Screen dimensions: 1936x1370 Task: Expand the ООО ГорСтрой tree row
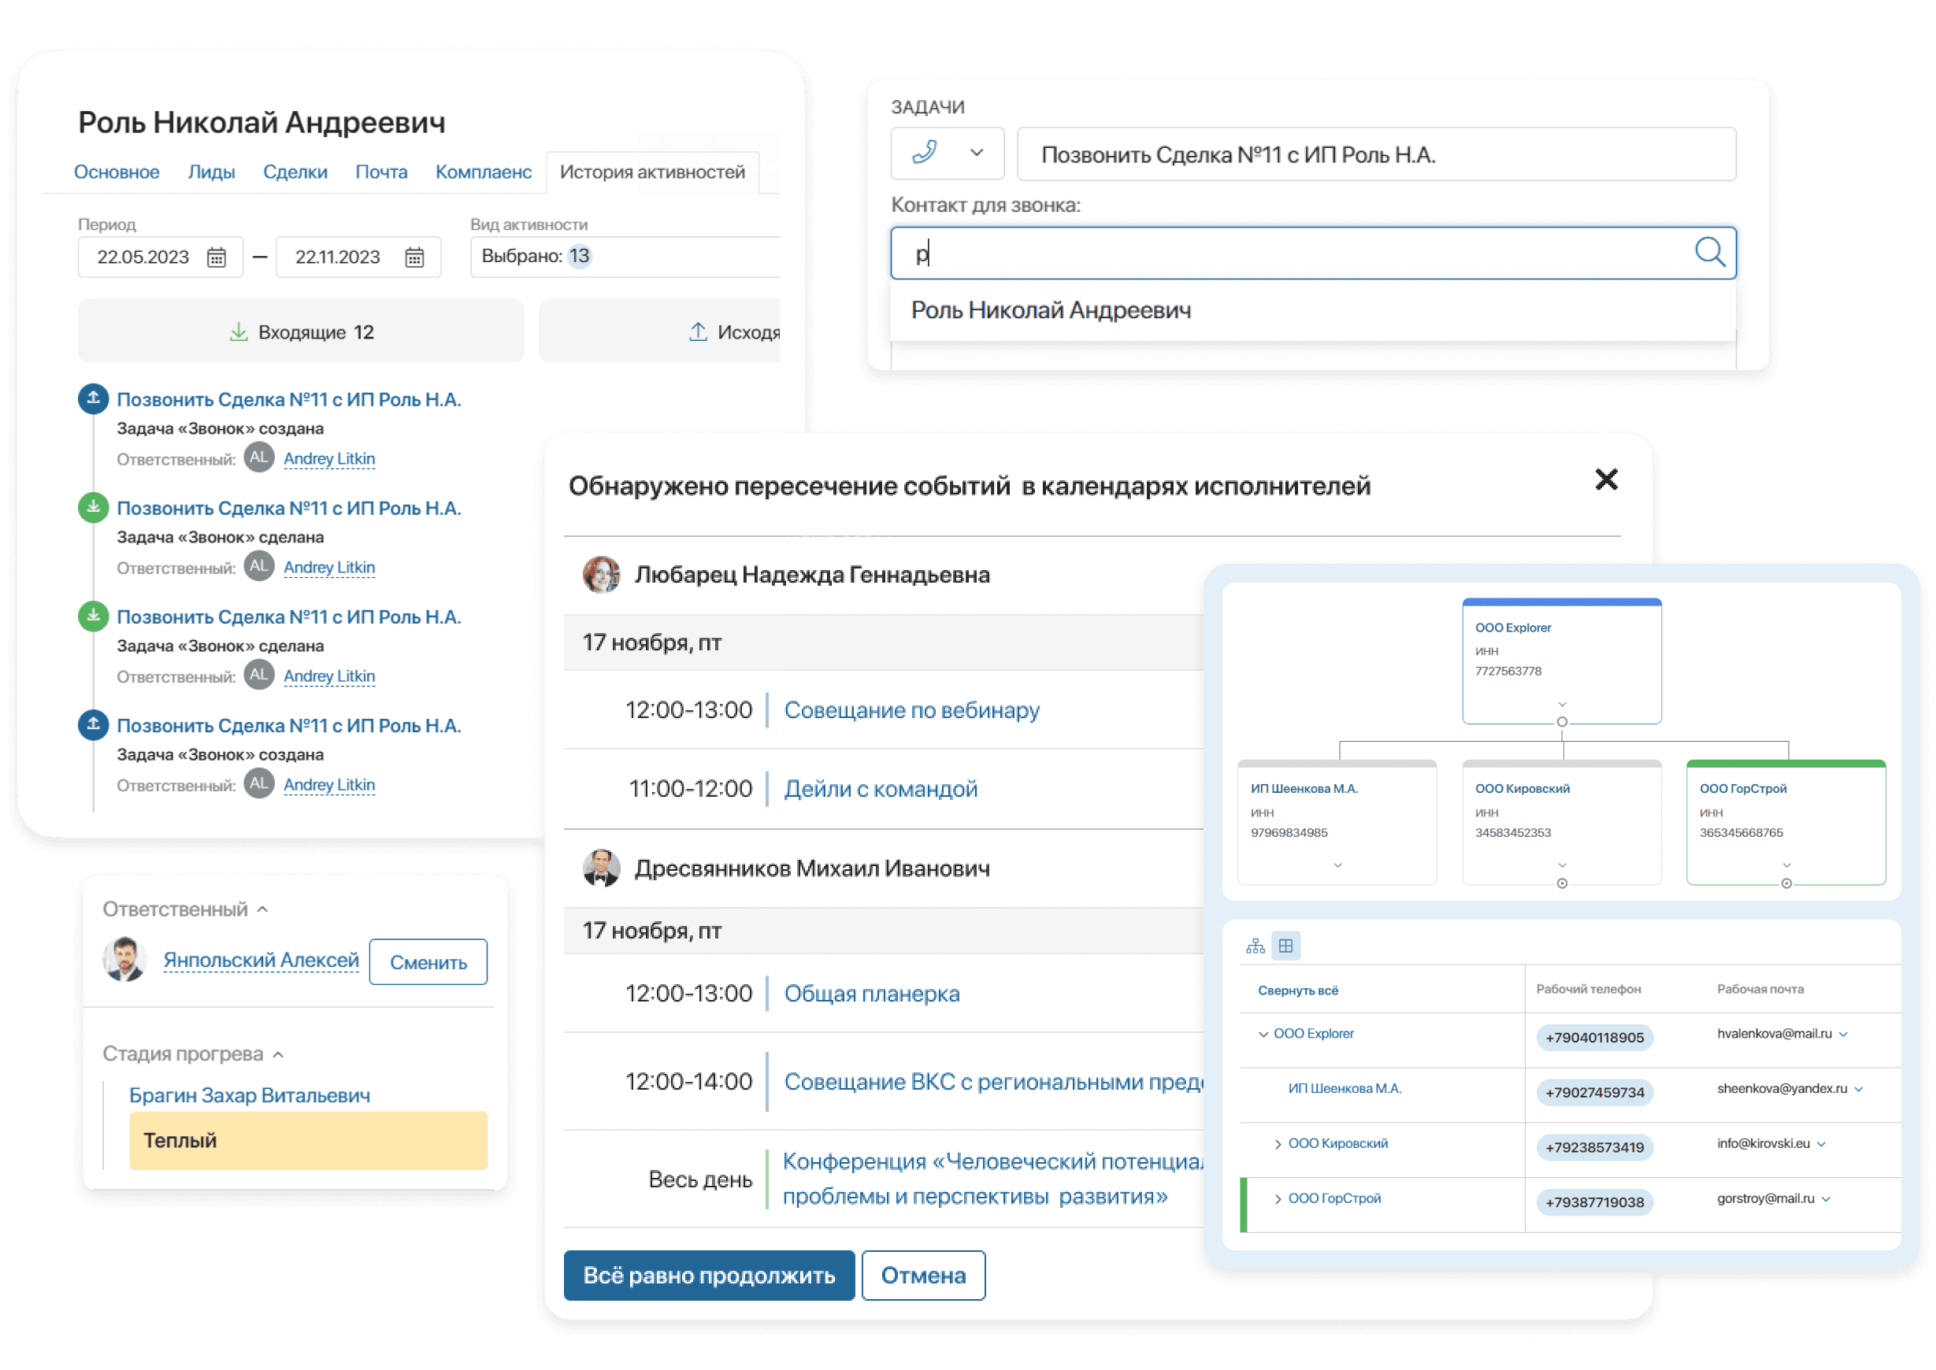[x=1278, y=1198]
